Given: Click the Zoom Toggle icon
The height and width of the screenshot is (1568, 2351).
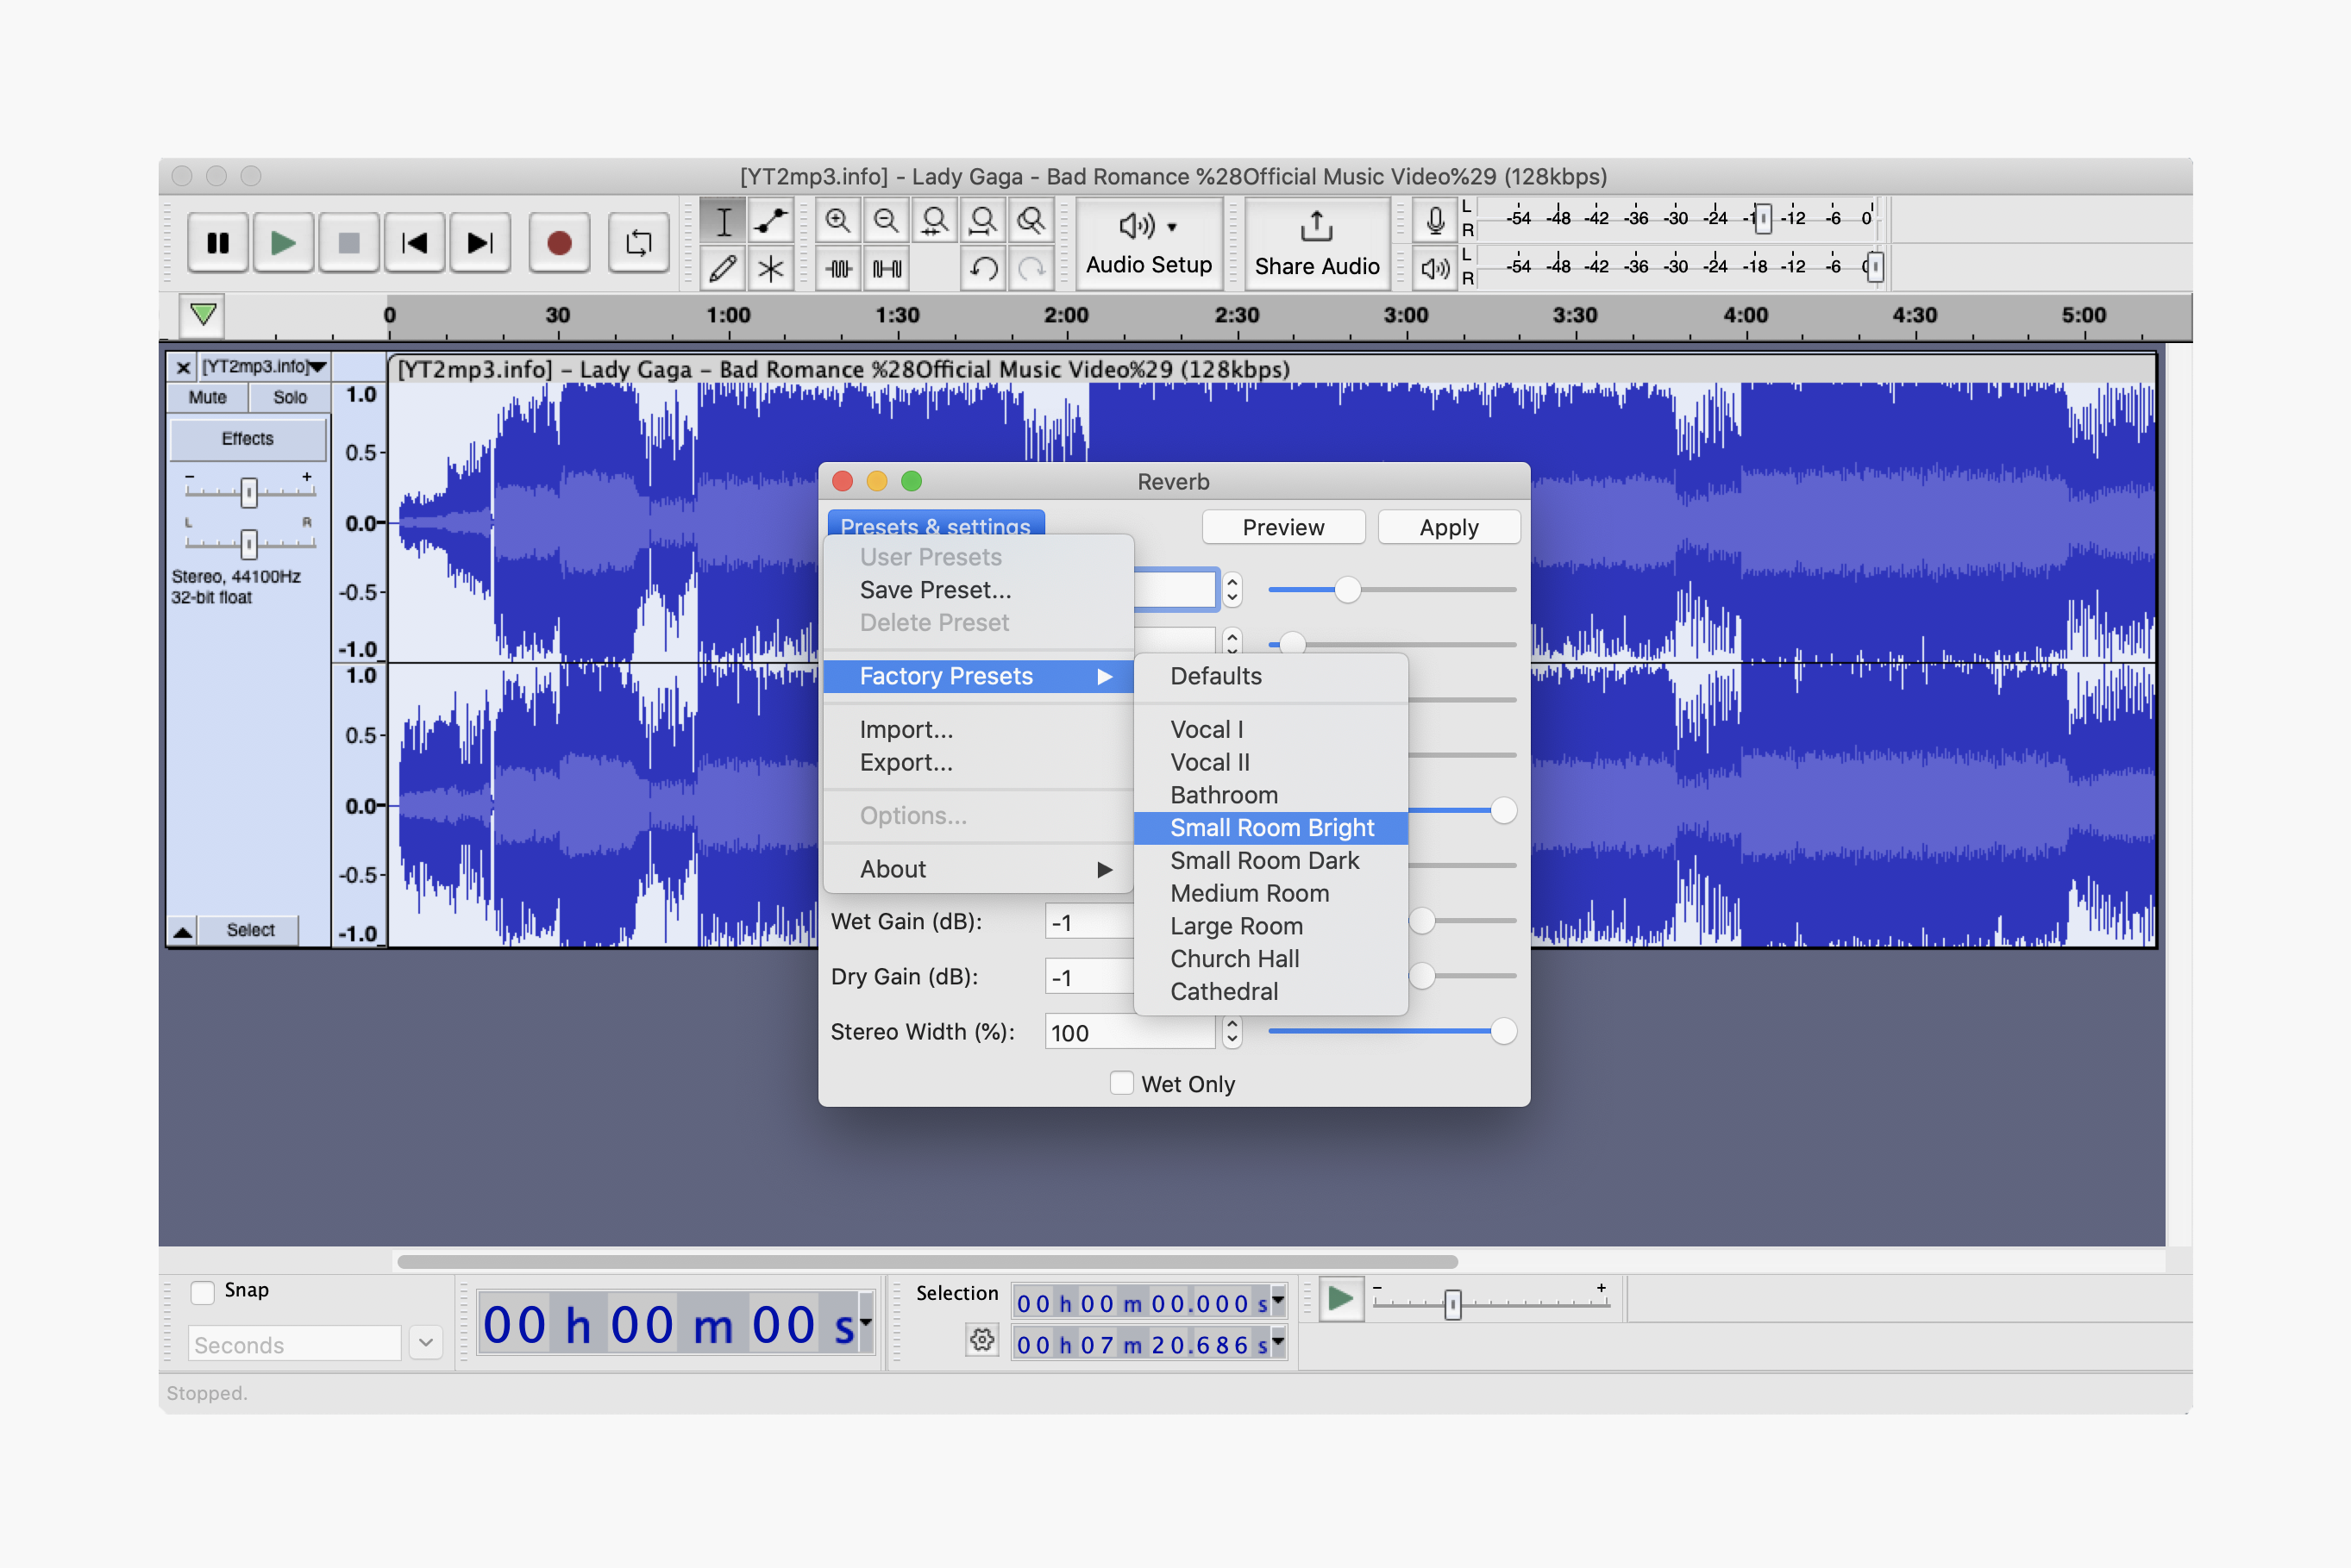Looking at the screenshot, I should click(1031, 221).
